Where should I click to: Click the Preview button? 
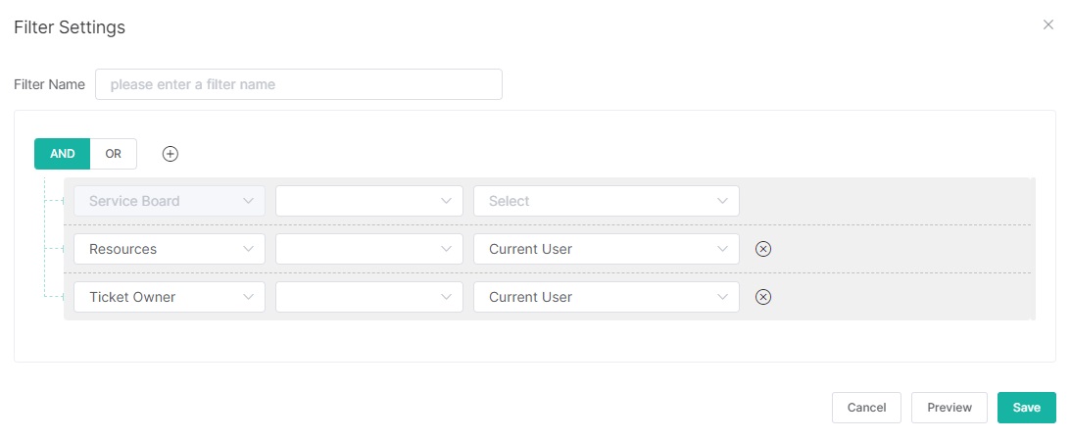[949, 408]
